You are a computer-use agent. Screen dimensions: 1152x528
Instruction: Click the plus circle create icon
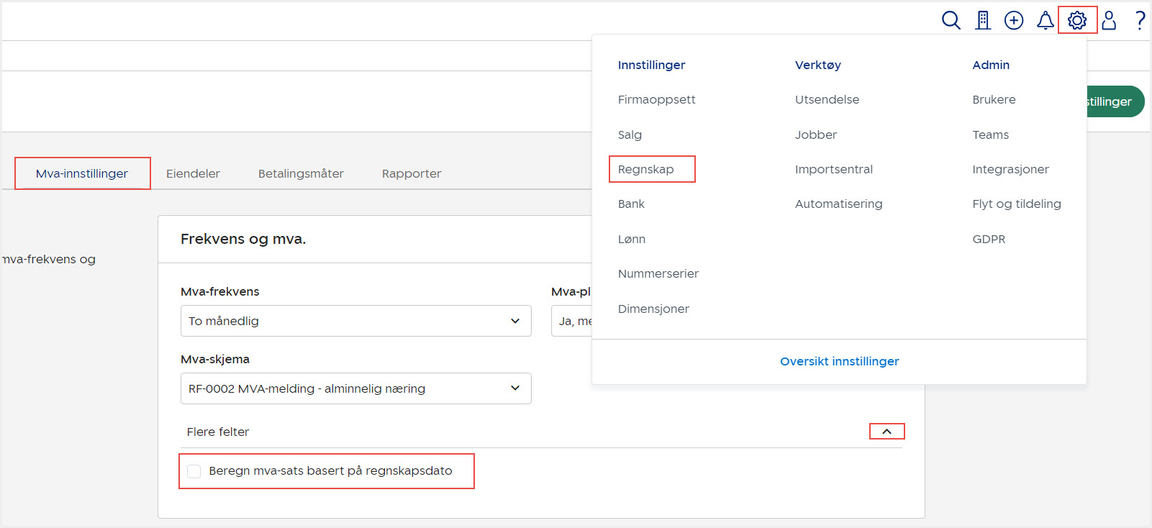coord(1014,20)
